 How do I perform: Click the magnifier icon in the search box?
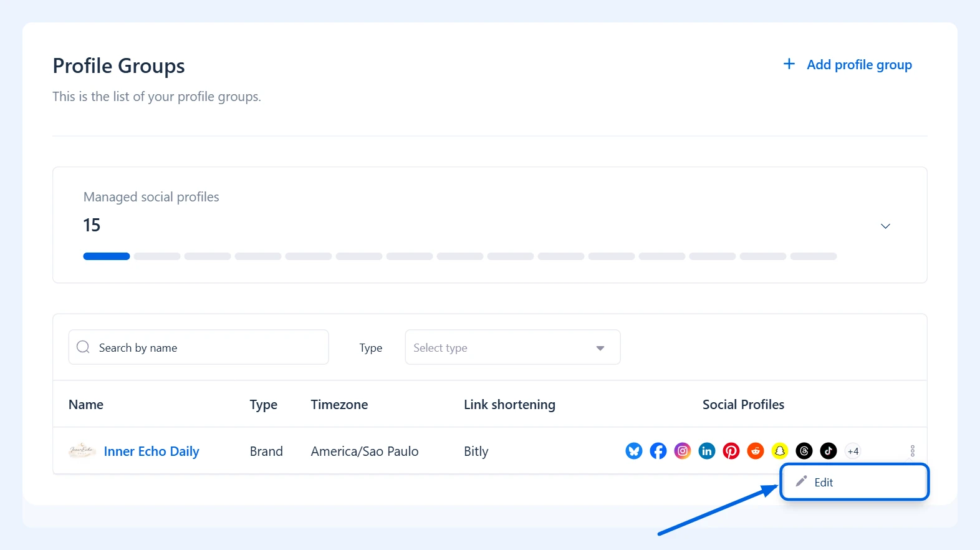(x=83, y=347)
